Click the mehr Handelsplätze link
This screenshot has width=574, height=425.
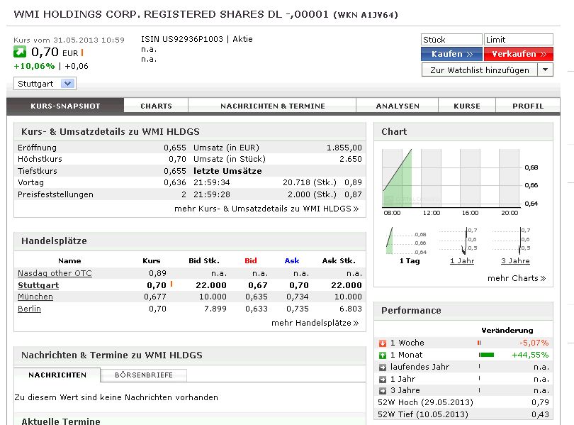315,323
